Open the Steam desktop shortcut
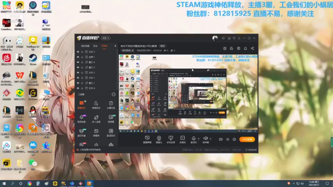Viewport: 333px width, 187px height. 33,59
